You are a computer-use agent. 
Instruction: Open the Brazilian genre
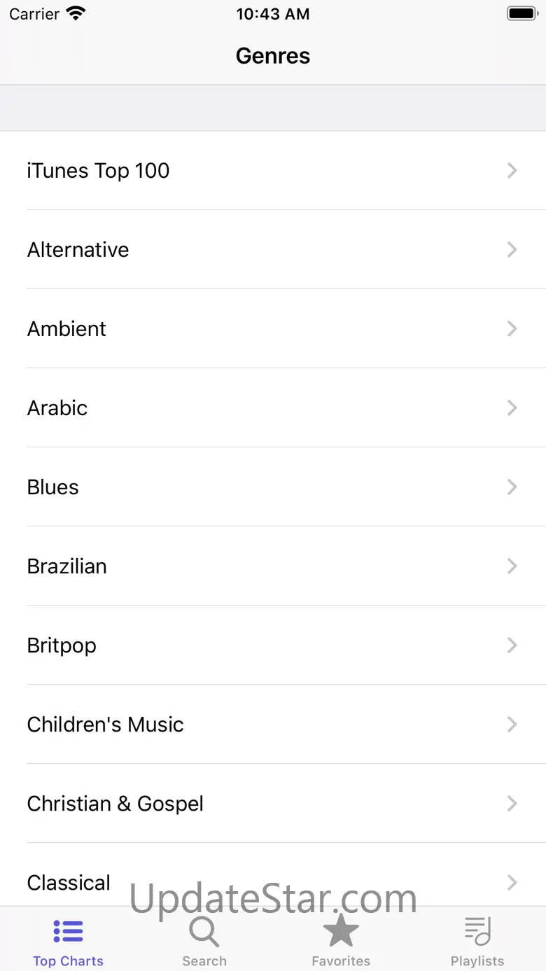tap(67, 566)
